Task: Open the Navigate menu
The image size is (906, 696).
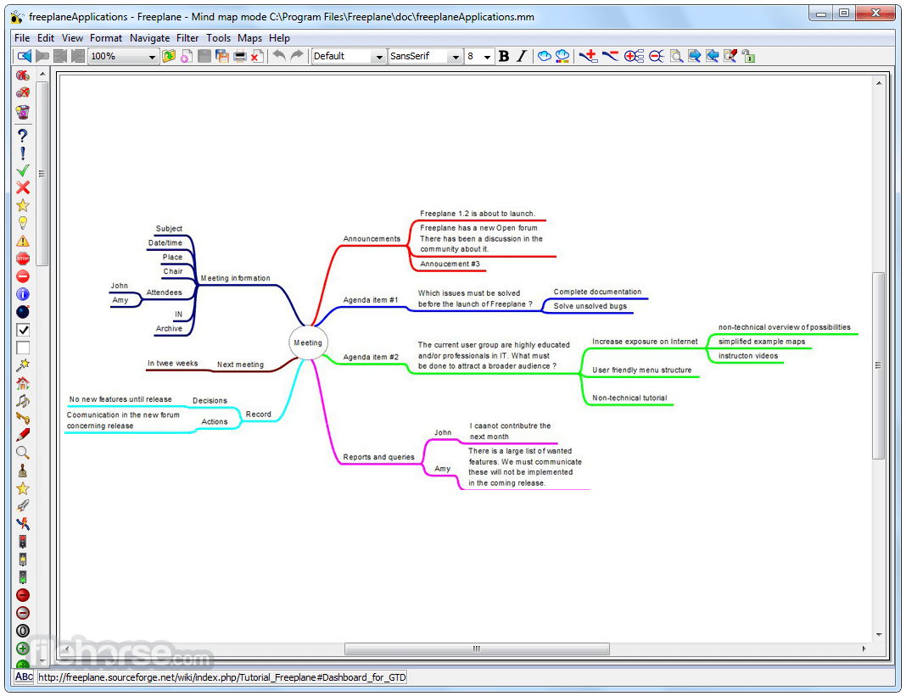Action: click(x=149, y=38)
